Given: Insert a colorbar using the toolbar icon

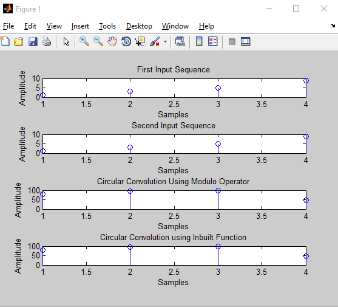Looking at the screenshot, I should click(199, 41).
